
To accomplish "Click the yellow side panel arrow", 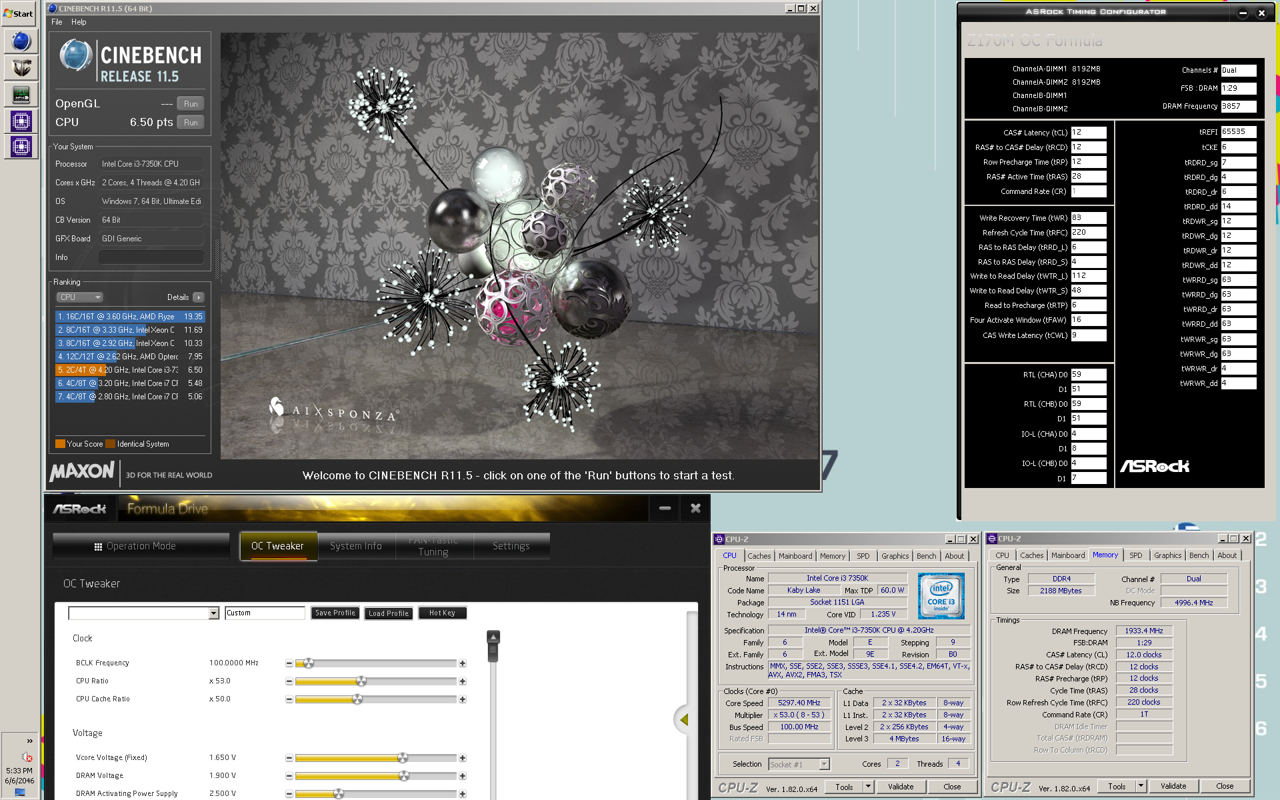I will (x=683, y=720).
